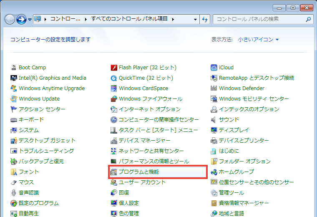Open the 音声認識 microphone icon
317x217 pixels.
tap(13, 193)
